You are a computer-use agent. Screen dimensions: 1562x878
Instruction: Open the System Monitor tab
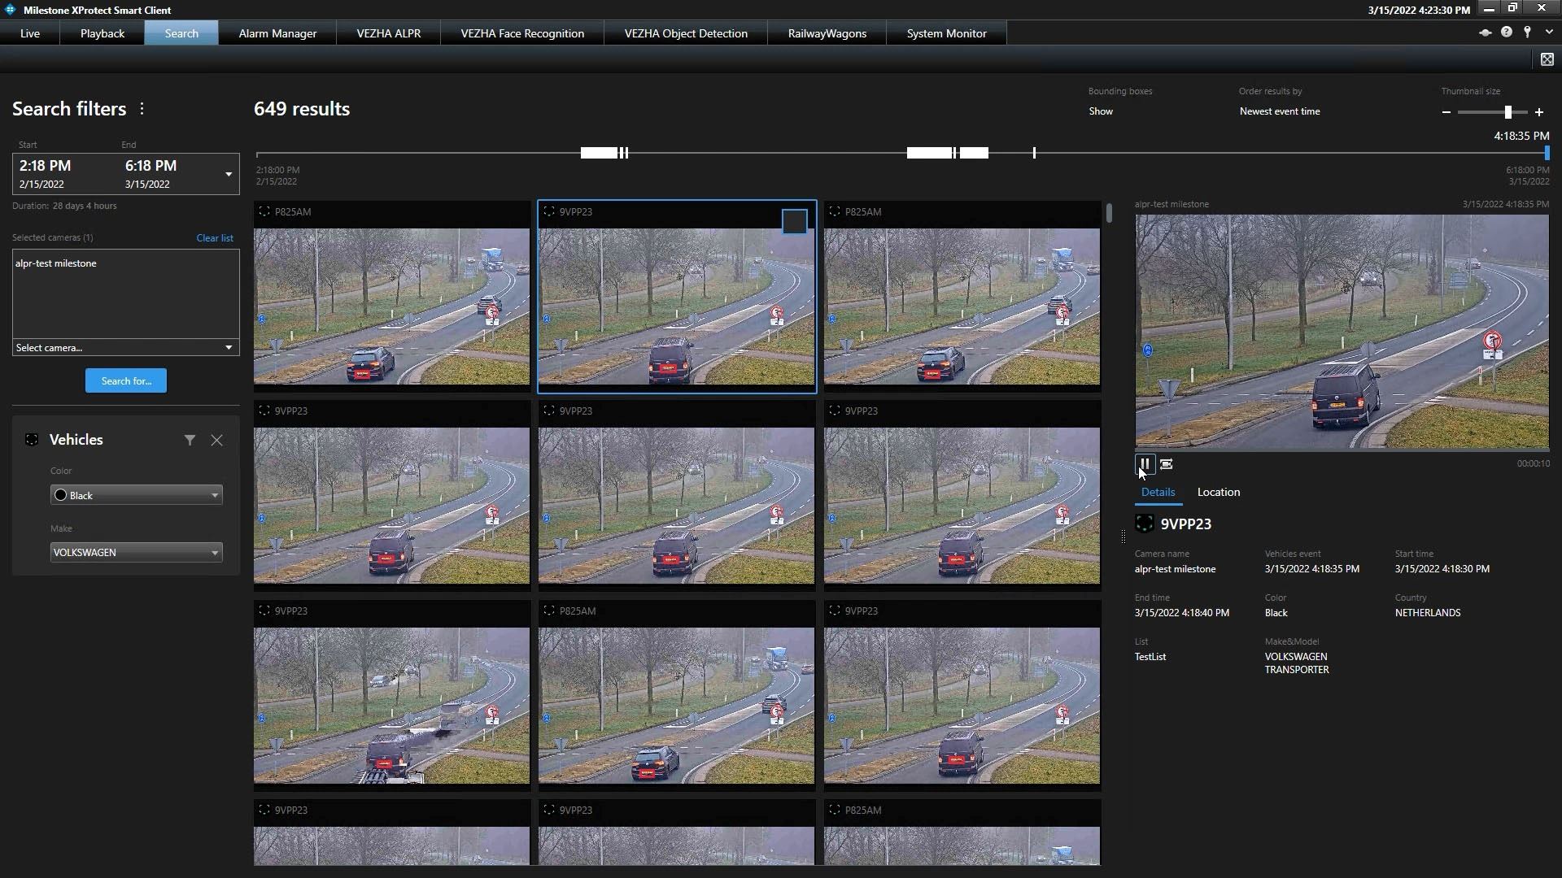pyautogui.click(x=946, y=33)
